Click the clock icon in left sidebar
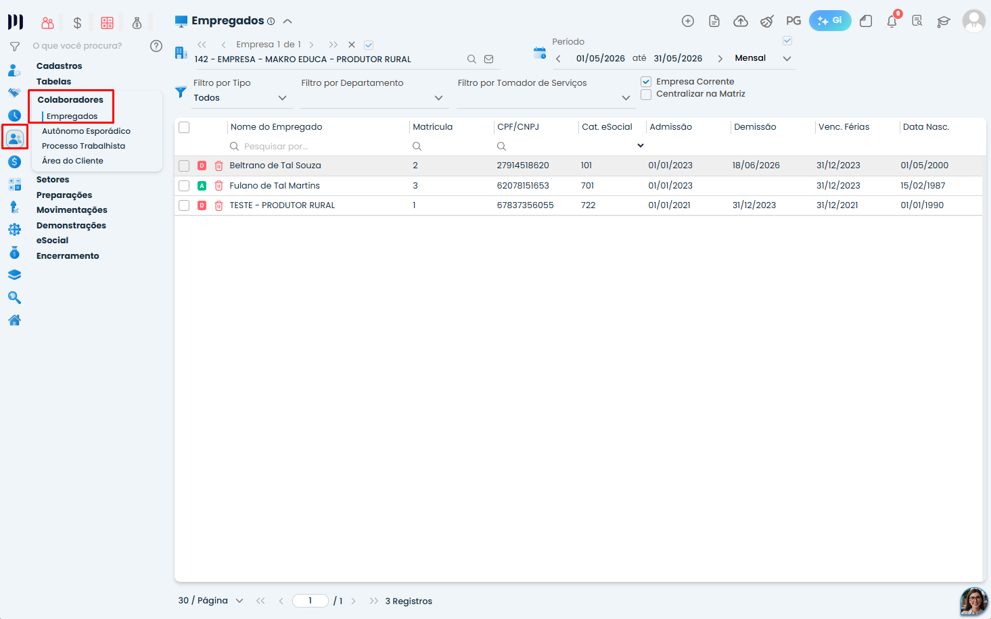This screenshot has width=991, height=619. 14,116
